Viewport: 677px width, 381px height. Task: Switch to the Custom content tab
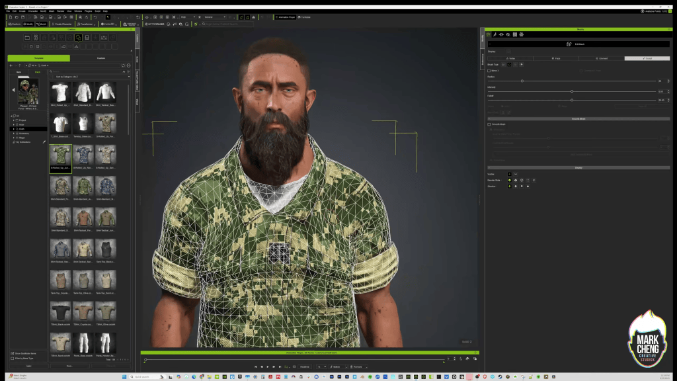[101, 58]
